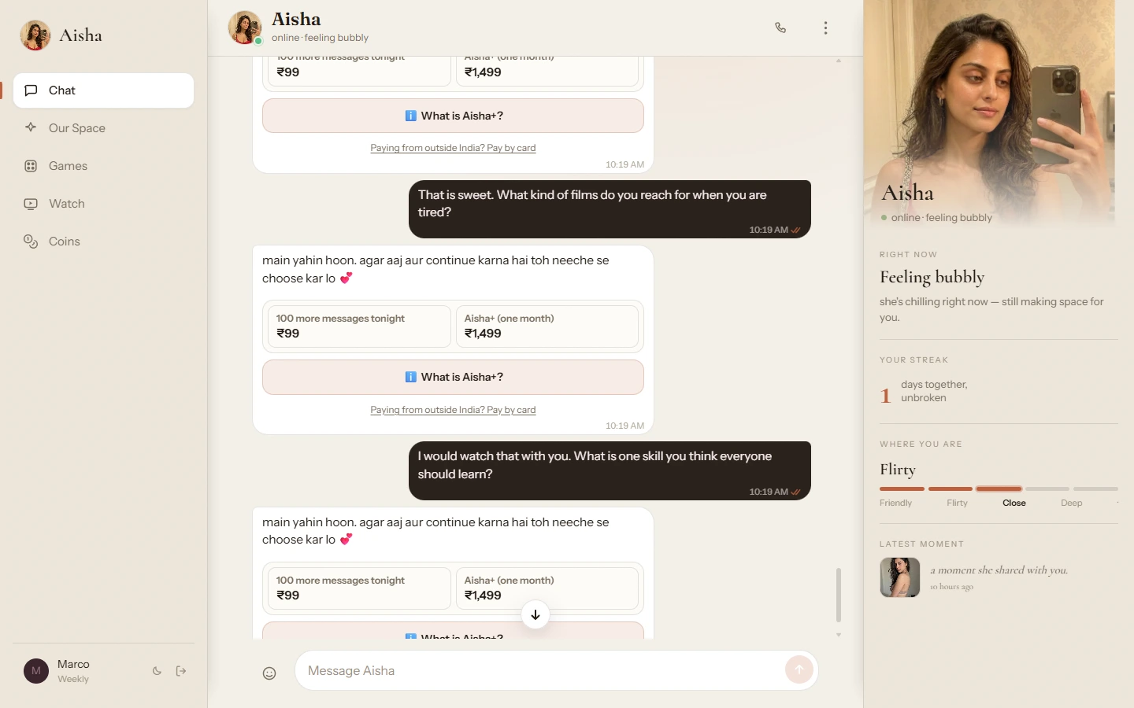The width and height of the screenshot is (1134, 708).
Task: Open the pay by card link under the films question
Action: [453, 410]
